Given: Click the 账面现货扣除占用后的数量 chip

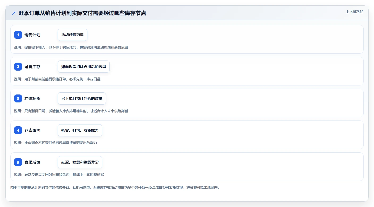Looking at the screenshot, I should tap(84, 67).
